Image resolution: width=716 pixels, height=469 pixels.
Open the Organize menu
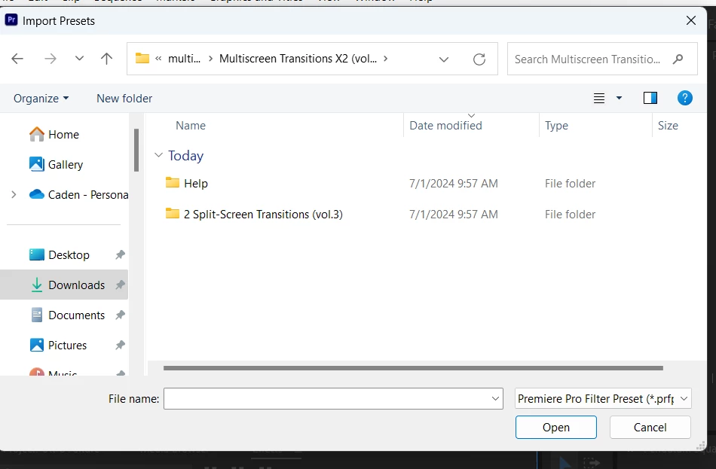41,98
